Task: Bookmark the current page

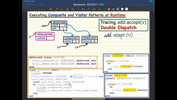Action: 37,5
